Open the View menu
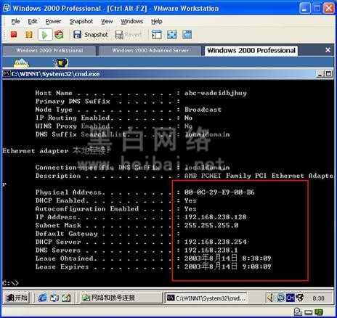Image resolution: width=337 pixels, height=318 pixels. (107, 21)
